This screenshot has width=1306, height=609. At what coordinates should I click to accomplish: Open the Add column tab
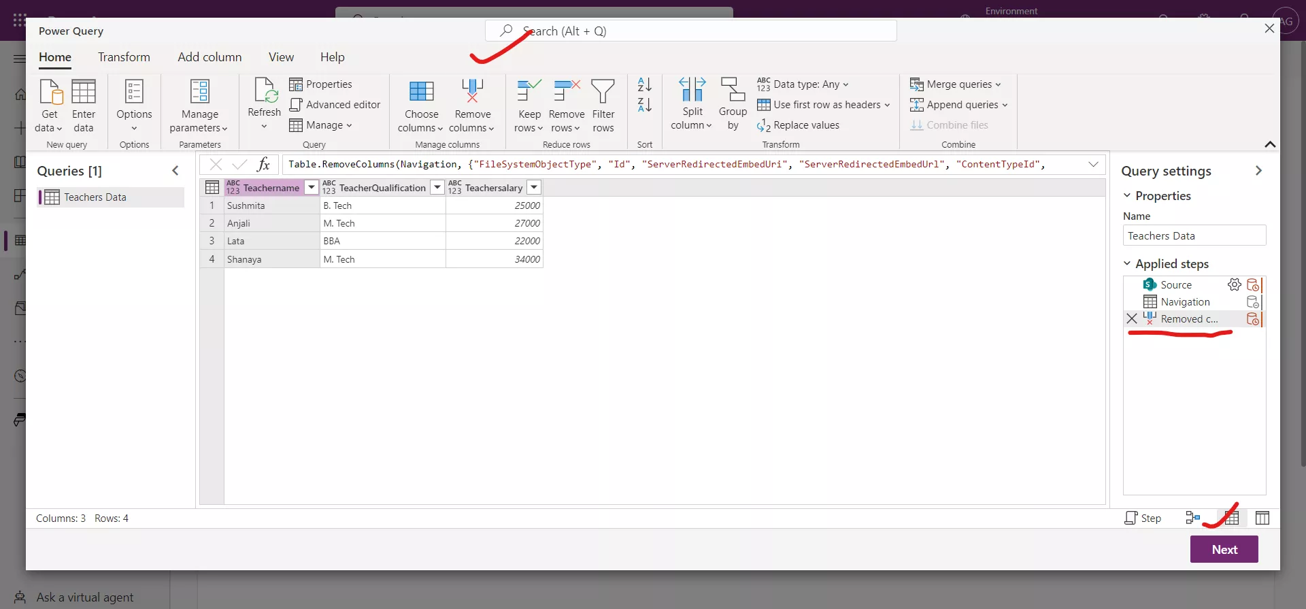point(210,57)
